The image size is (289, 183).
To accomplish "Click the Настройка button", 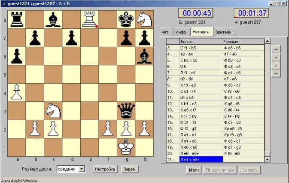I will coord(104,169).
